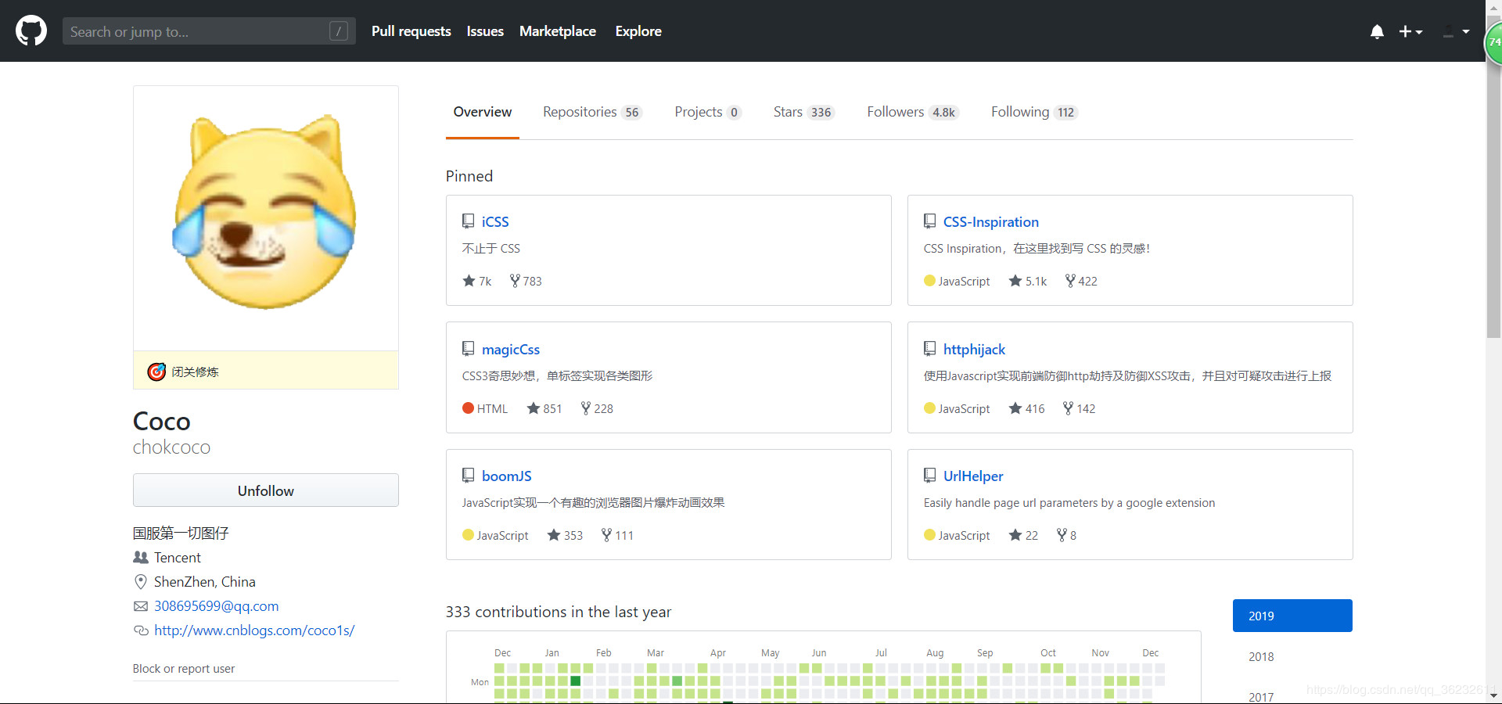Open the boomJS repository link
The width and height of the screenshot is (1502, 704).
(x=507, y=476)
